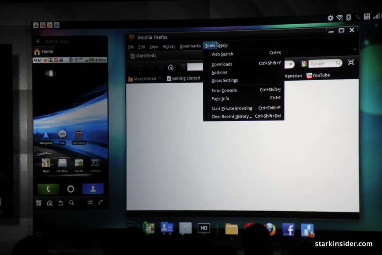Click the Firefox home button in toolbar
The width and height of the screenshot is (382, 255).
click(x=170, y=67)
